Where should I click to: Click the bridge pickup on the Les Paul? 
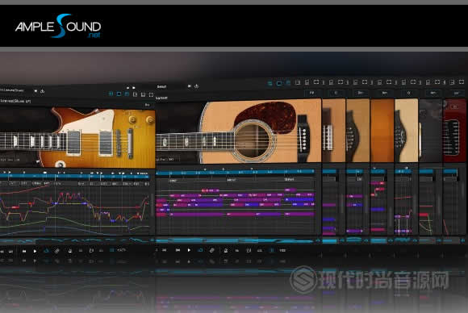click(106, 143)
